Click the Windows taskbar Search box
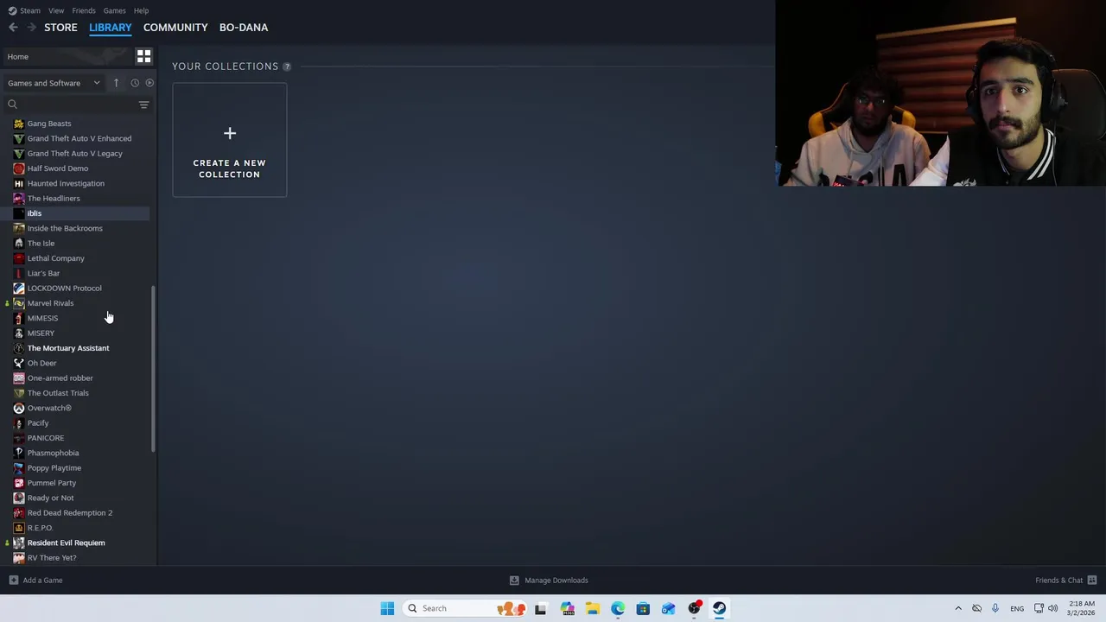Screen dimensions: 1106x622 (x=466, y=608)
